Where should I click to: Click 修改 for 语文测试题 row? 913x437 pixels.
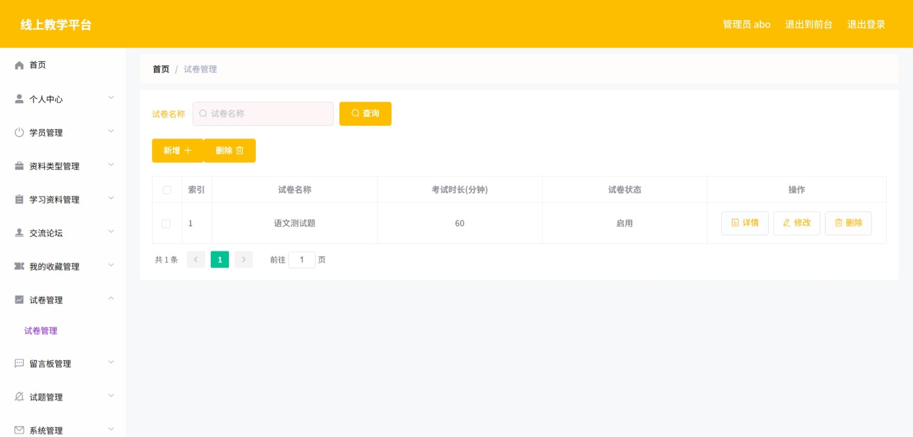(x=796, y=223)
